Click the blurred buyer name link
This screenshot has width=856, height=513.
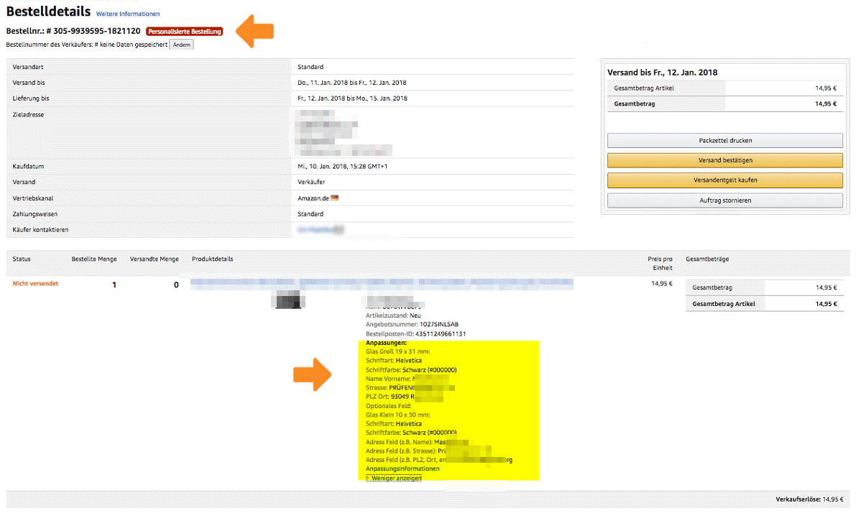(321, 230)
